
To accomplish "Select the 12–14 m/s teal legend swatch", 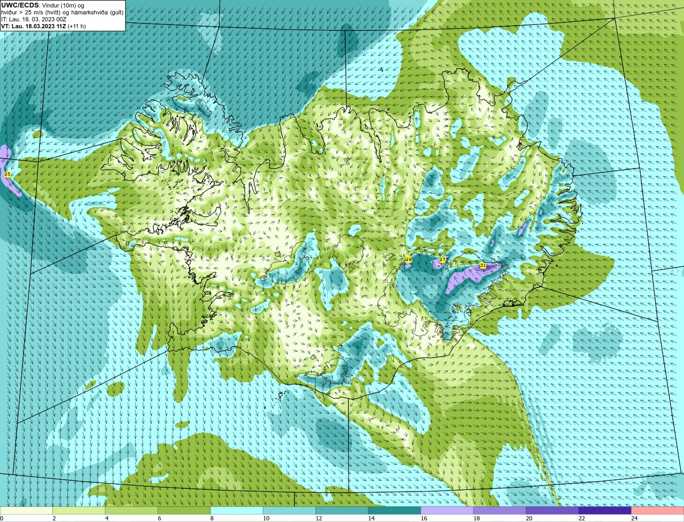I will click(x=342, y=511).
